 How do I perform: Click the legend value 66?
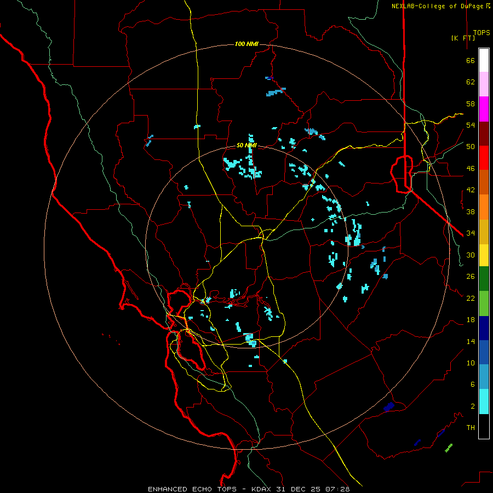[x=471, y=61]
